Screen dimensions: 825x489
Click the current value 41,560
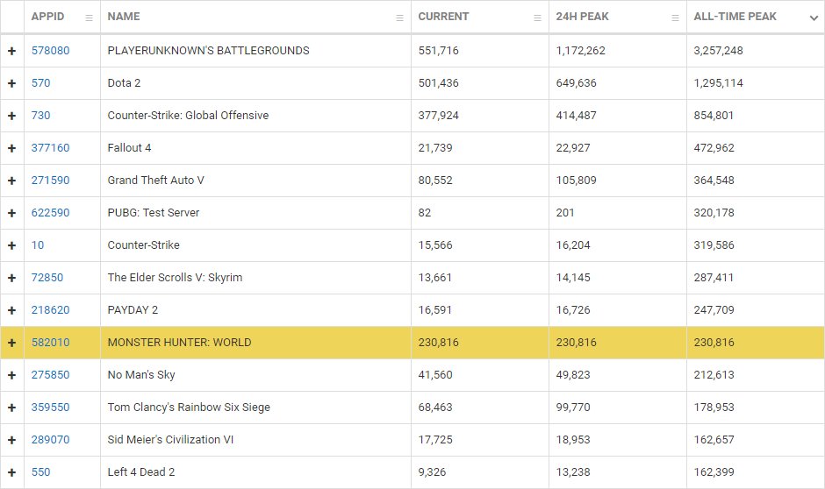pyautogui.click(x=435, y=375)
